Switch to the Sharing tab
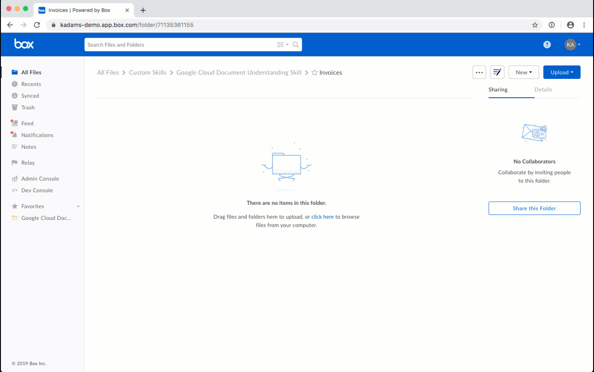Image resolution: width=594 pixels, height=372 pixels. 498,90
